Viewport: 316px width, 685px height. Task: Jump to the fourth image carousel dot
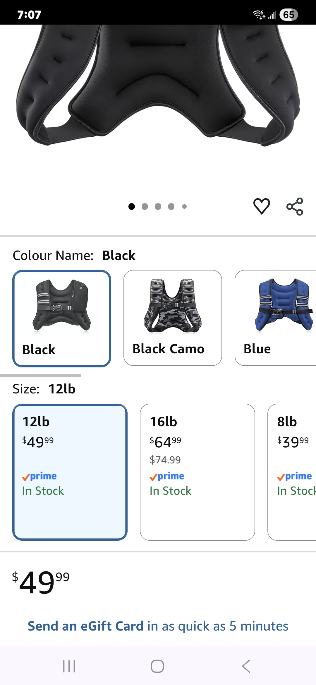171,207
